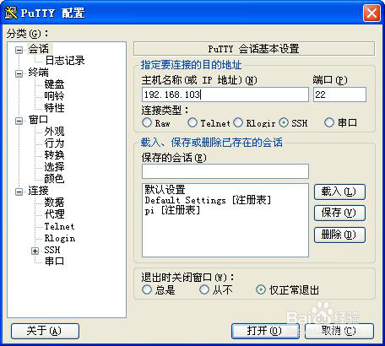Click the 载入(L) load button
Image resolution: width=385 pixels, height=346 pixels.
coord(339,192)
